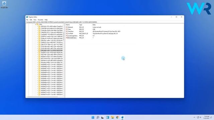Screen dimensions: 214x120
Task: Expand the {4d36e96b-e325-11ce...} key
Action: pos(38,76)
